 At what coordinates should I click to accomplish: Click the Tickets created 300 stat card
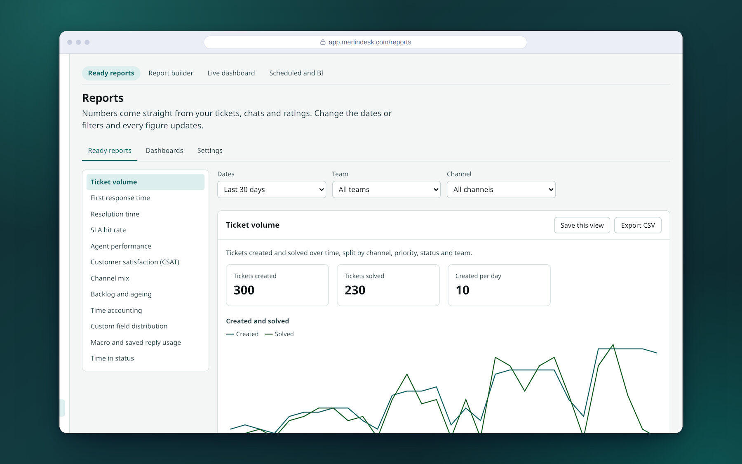click(x=277, y=285)
